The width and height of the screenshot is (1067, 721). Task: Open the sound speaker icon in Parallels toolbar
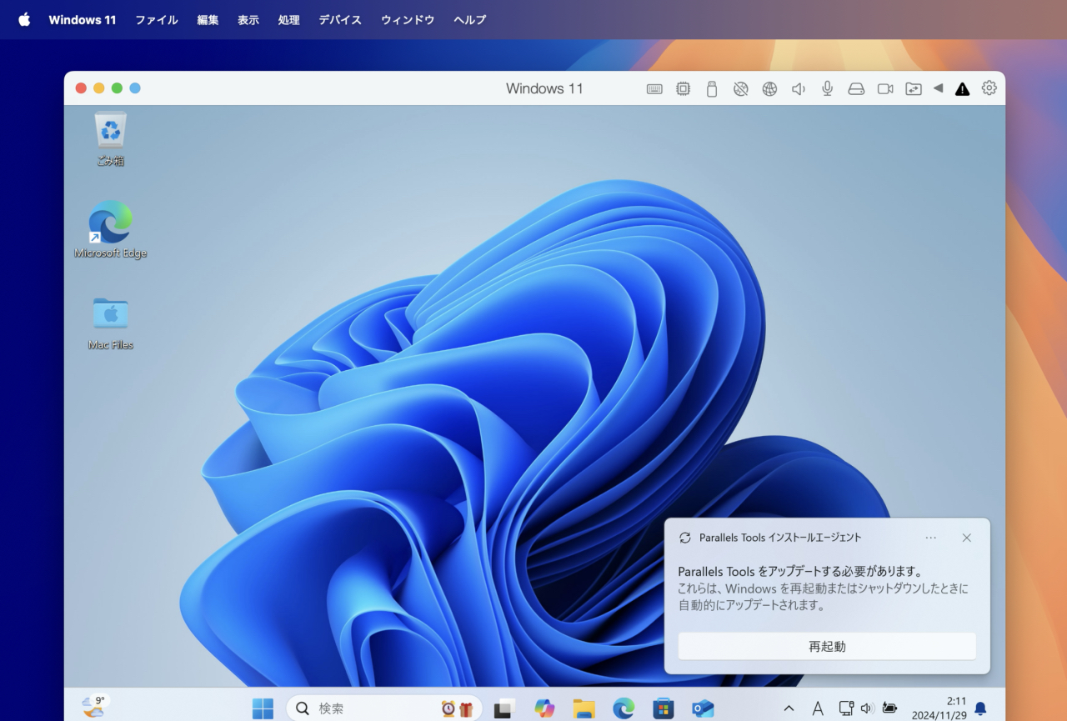coord(798,88)
